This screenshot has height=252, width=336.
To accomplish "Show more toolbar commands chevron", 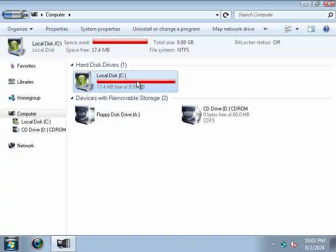I will tap(265, 29).
